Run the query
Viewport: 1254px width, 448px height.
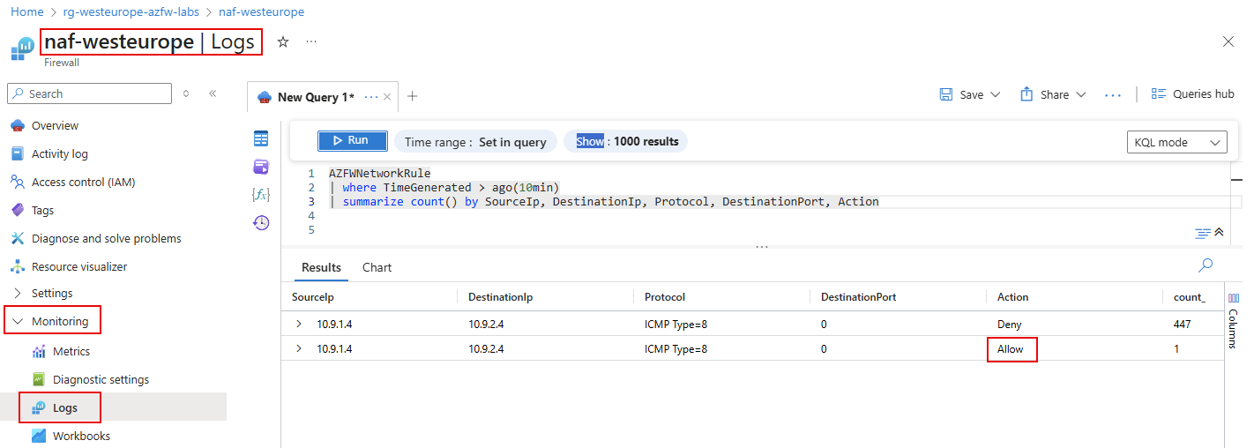point(352,141)
